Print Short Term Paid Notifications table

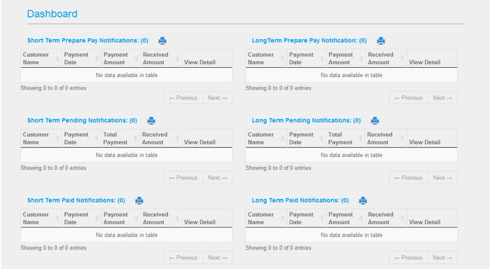pos(139,201)
